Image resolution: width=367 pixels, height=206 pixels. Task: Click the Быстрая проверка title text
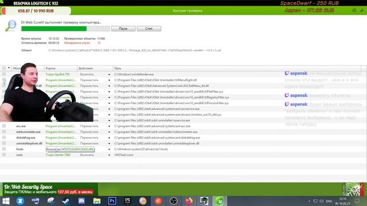tap(188, 11)
